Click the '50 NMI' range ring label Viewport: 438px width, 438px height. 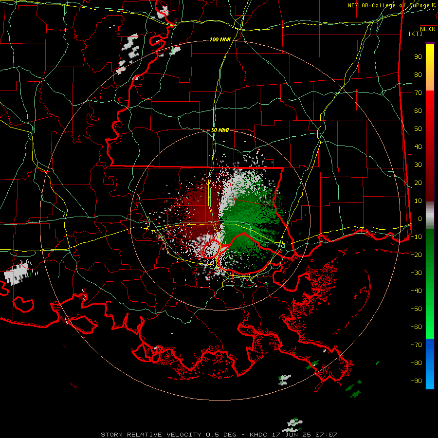(x=220, y=130)
